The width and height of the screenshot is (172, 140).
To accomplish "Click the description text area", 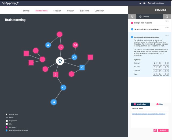I will pos(150,120).
